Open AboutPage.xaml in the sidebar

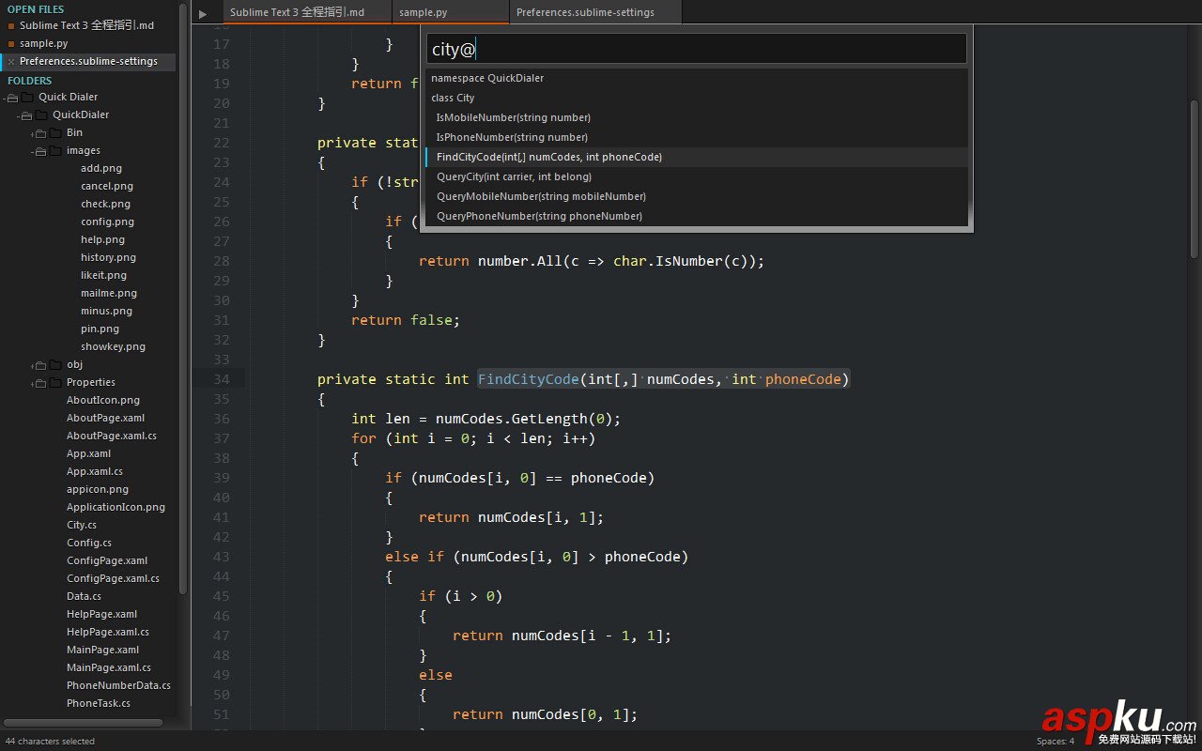click(x=105, y=418)
